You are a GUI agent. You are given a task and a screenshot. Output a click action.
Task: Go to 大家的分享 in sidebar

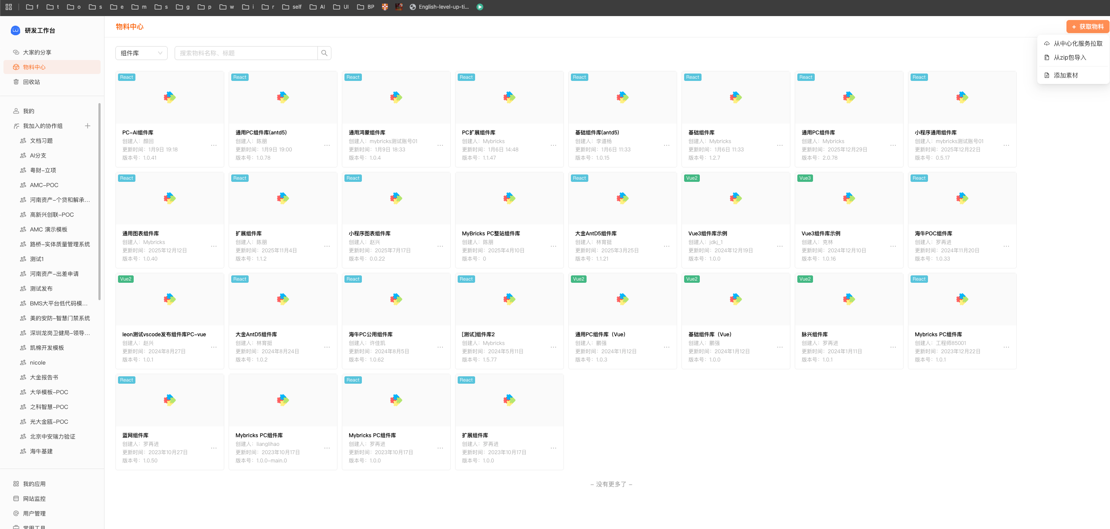[x=37, y=52]
